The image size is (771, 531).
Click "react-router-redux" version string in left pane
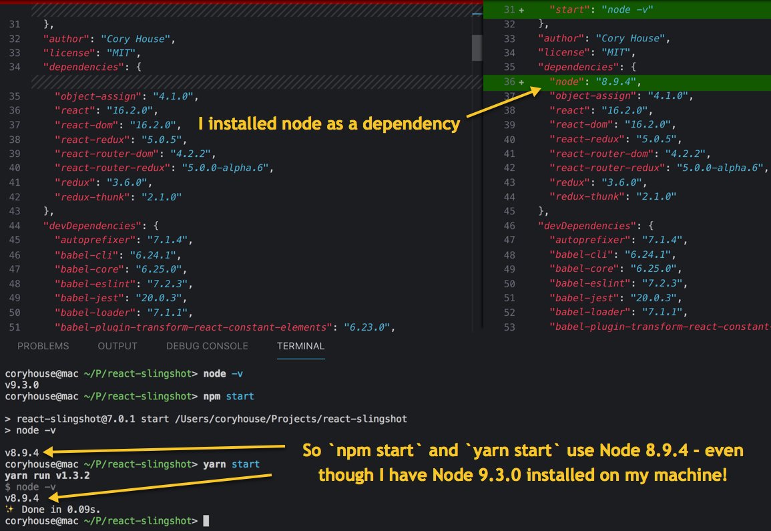click(225, 168)
